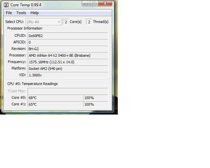The image size is (210, 168).
Task: Click the Platform value Socket AM2
Action: (68, 69)
